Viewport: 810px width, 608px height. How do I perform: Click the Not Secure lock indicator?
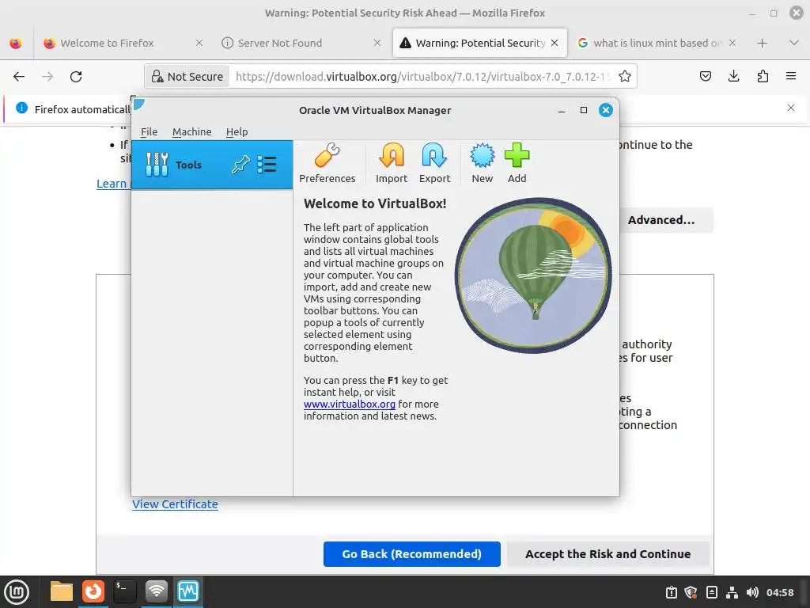187,77
